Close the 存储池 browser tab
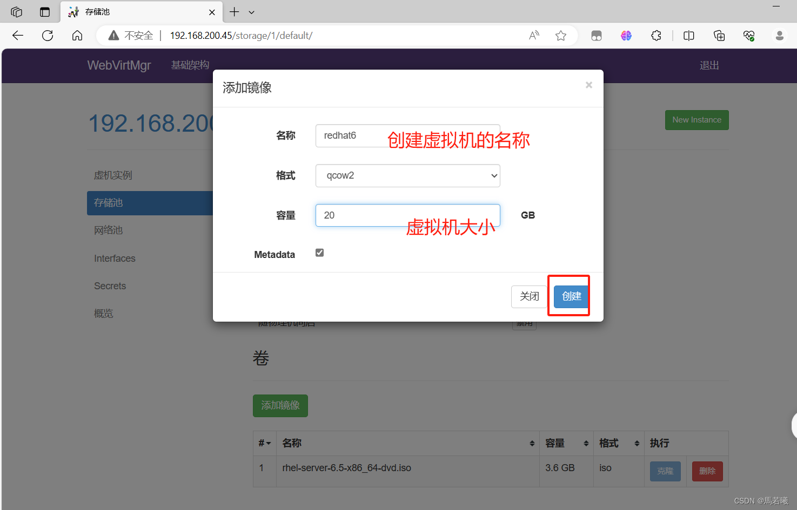 [212, 12]
